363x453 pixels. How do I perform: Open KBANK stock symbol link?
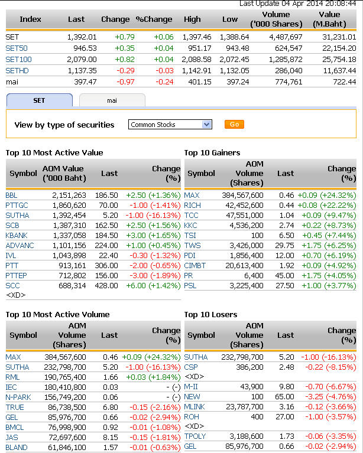click(x=16, y=235)
